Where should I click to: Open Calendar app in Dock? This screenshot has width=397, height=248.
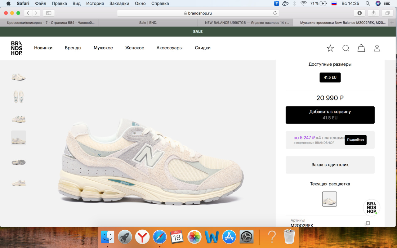177,237
